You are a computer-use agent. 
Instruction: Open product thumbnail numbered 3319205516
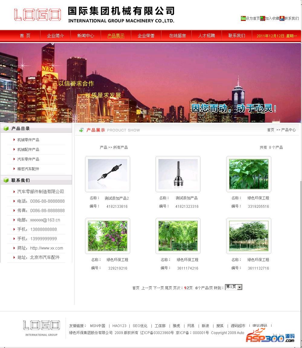click(248, 174)
